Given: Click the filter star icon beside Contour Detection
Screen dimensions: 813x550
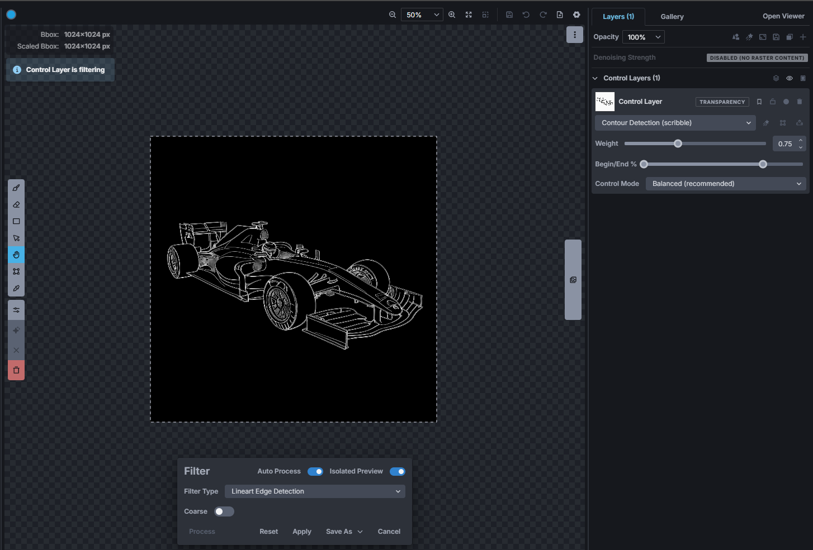Looking at the screenshot, I should click(x=766, y=123).
